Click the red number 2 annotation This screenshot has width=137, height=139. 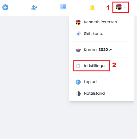coord(114,65)
